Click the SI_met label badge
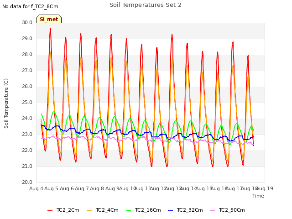 click(x=49, y=19)
